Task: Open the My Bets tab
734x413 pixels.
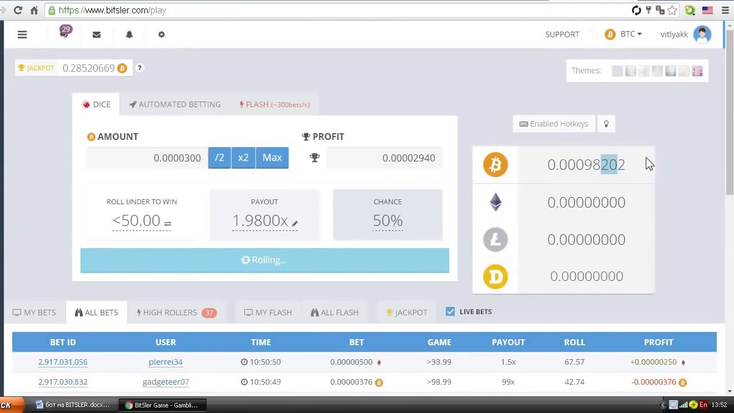Action: tap(34, 312)
